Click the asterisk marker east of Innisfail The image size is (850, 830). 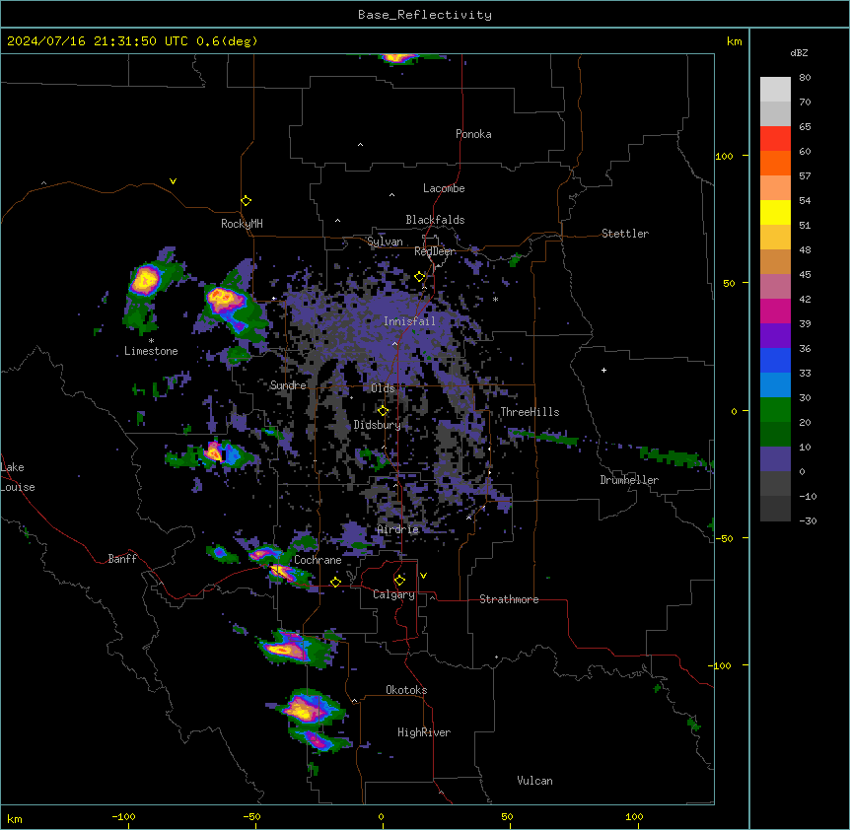pyautogui.click(x=495, y=299)
